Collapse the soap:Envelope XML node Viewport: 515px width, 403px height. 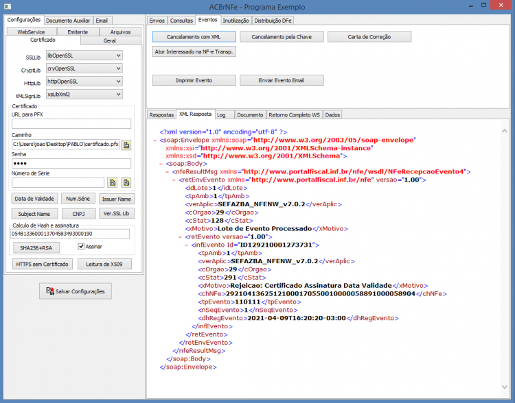(x=154, y=141)
